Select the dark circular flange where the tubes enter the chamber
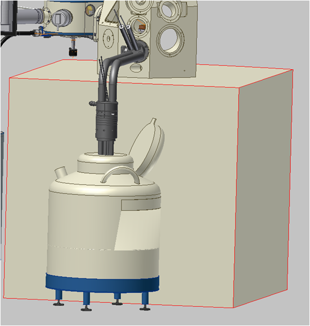The width and height of the screenshot is (310, 326). (x=143, y=51)
